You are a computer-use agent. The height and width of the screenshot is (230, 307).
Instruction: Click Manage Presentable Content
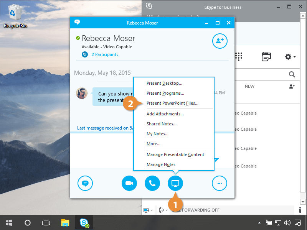tap(175, 154)
